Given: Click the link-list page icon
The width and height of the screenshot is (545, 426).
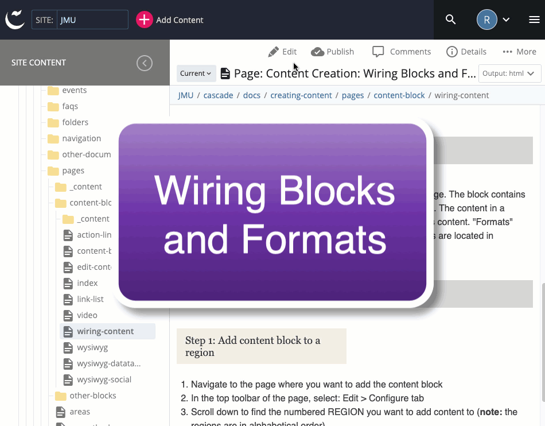Looking at the screenshot, I should pyautogui.click(x=68, y=300).
